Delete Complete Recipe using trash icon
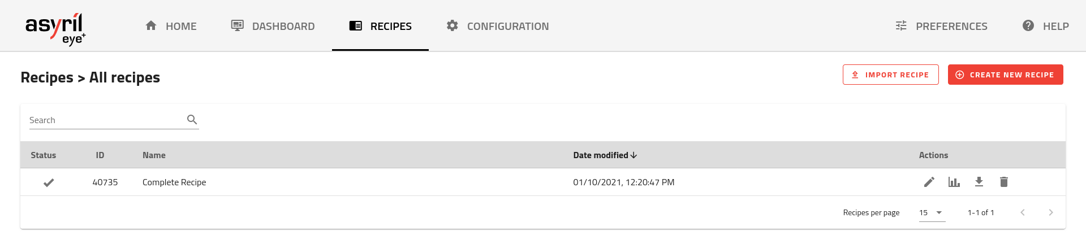This screenshot has height=244, width=1086. 1004,182
